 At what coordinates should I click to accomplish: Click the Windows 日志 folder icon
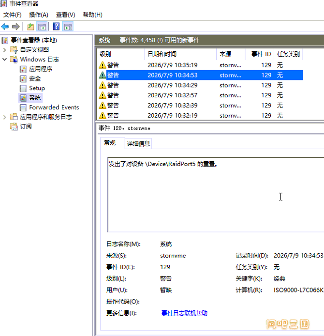point(14,60)
